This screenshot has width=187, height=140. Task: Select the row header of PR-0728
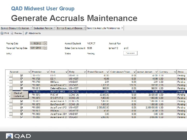pyautogui.click(x=11, y=79)
